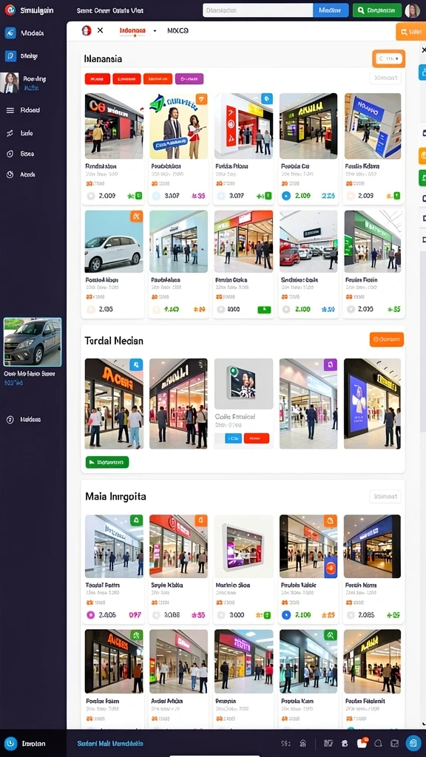Click the blue circular icon at sidebar bottom
This screenshot has height=757, width=426.
(10, 744)
